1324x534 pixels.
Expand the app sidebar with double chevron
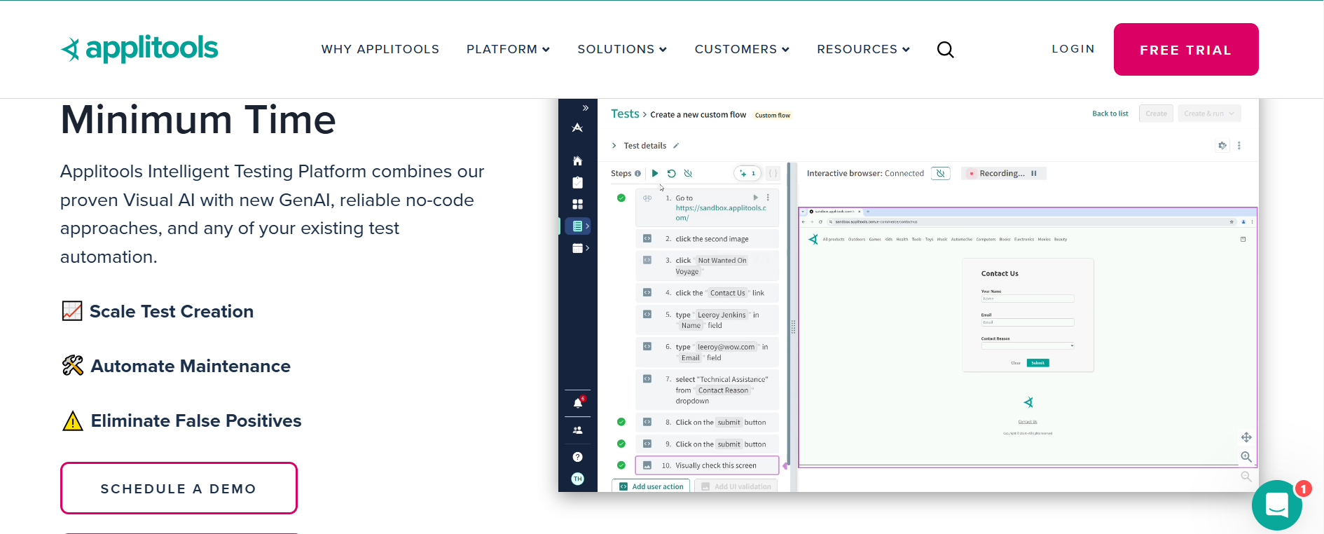tap(586, 108)
